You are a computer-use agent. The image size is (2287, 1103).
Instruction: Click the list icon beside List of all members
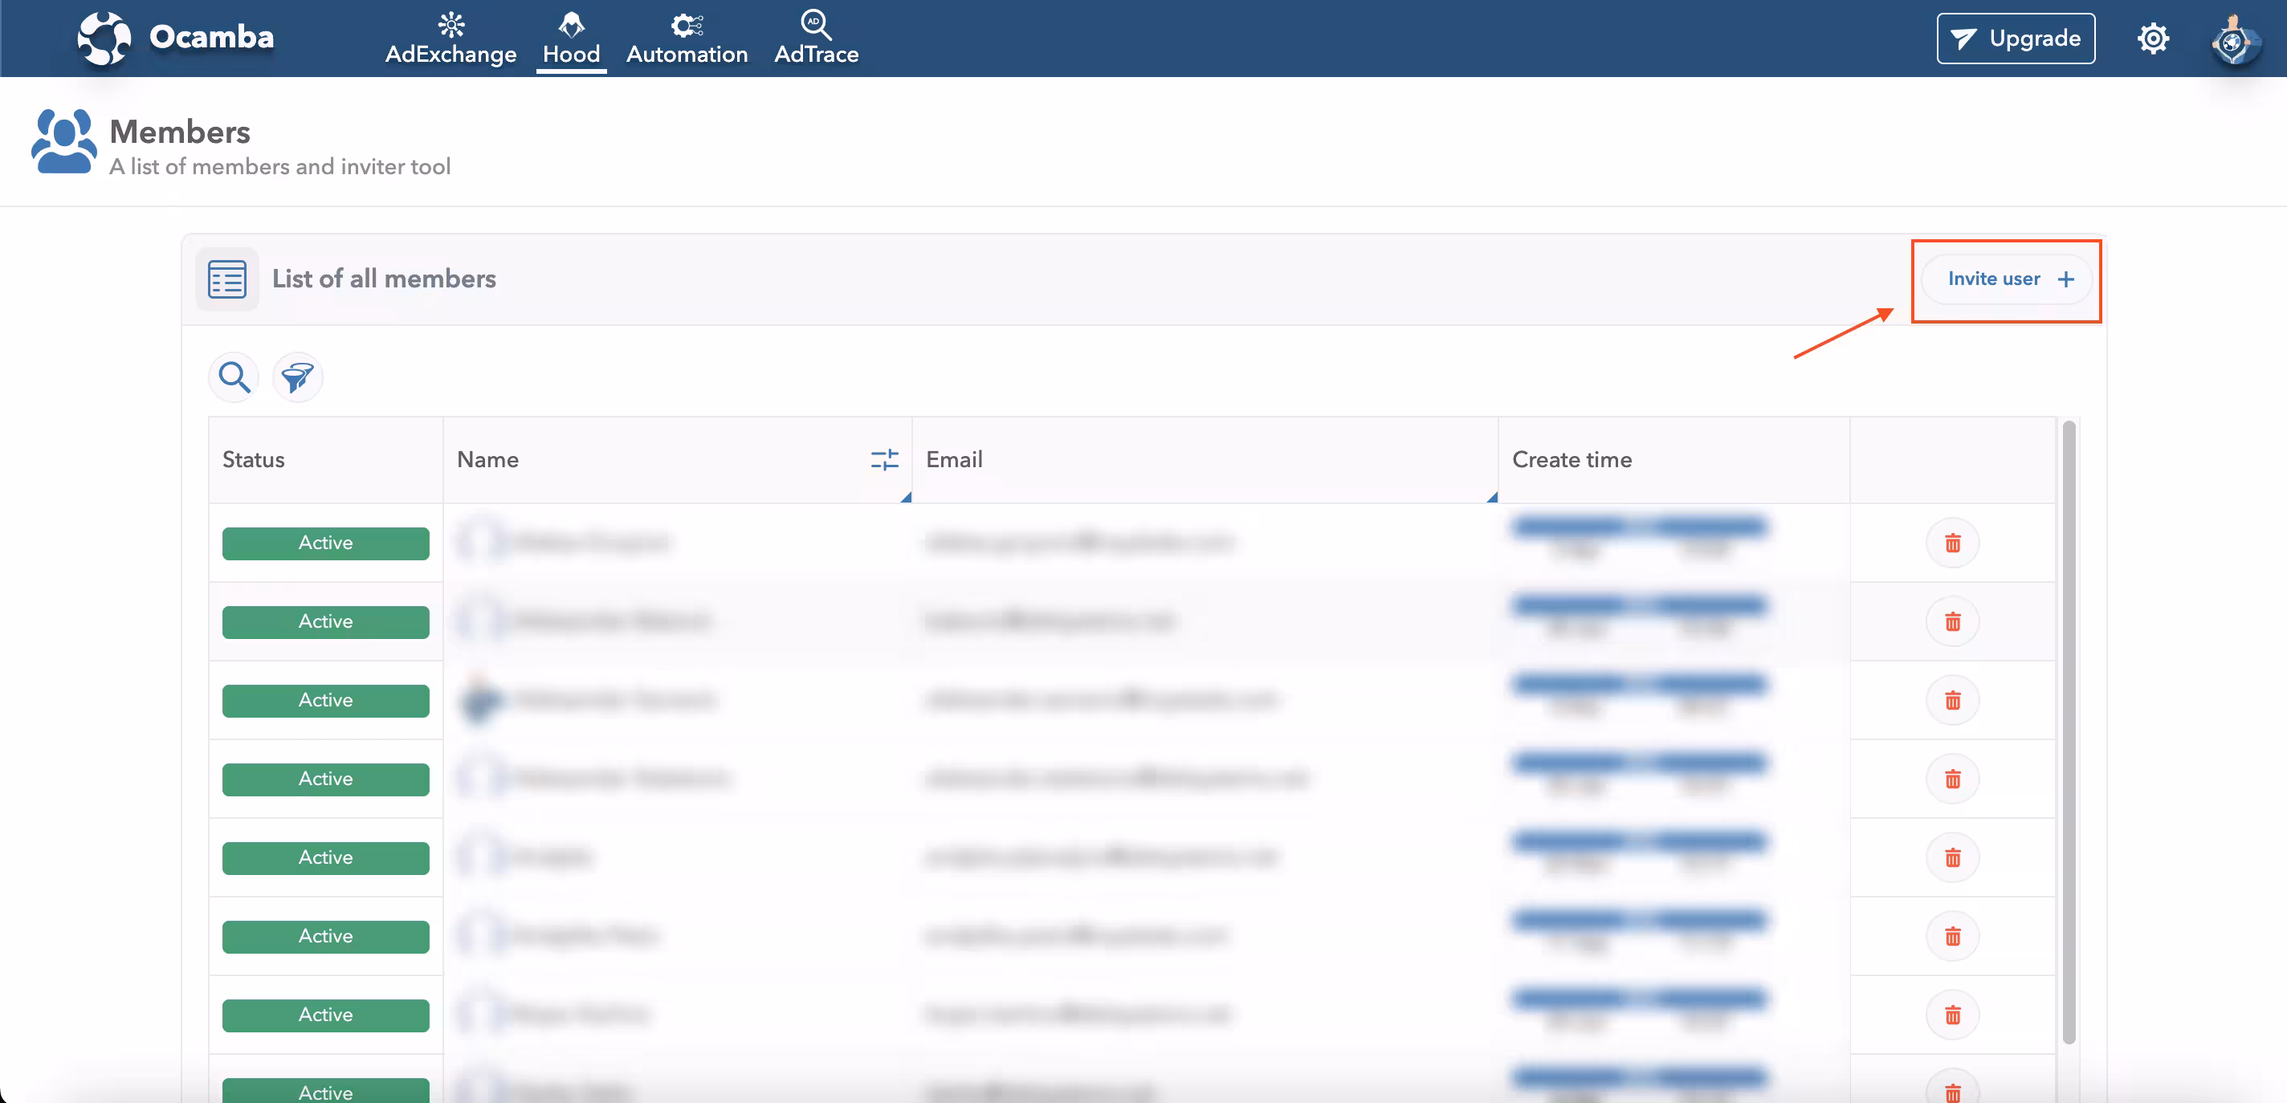pos(226,279)
